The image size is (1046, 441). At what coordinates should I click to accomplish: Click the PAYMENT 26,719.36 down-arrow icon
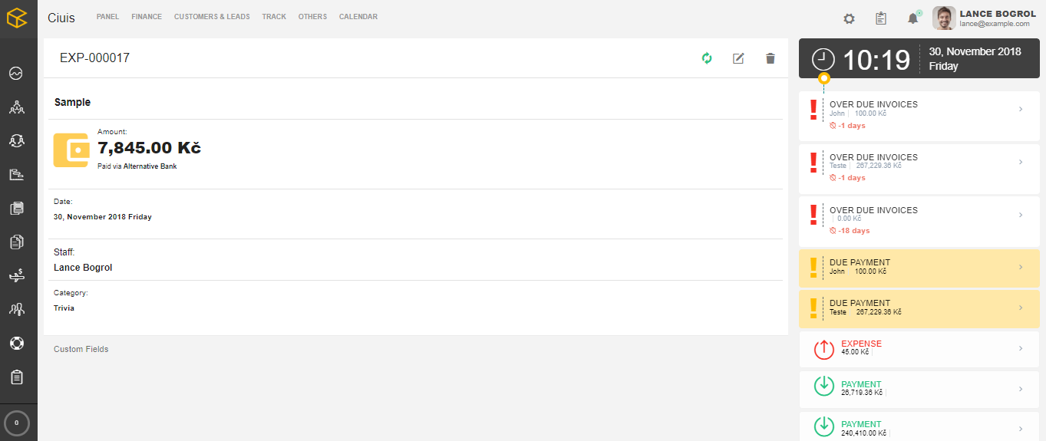(823, 386)
